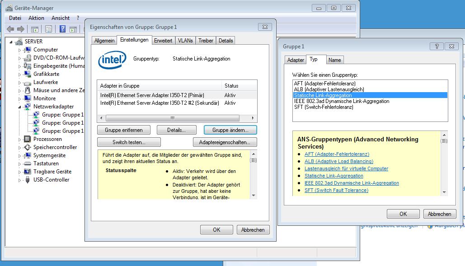
Task: Open the Aktion menu
Action: click(x=36, y=18)
